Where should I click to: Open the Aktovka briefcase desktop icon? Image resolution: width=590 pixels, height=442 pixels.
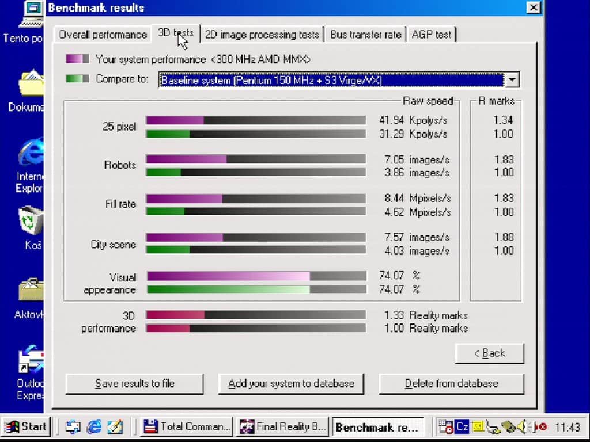(30, 298)
